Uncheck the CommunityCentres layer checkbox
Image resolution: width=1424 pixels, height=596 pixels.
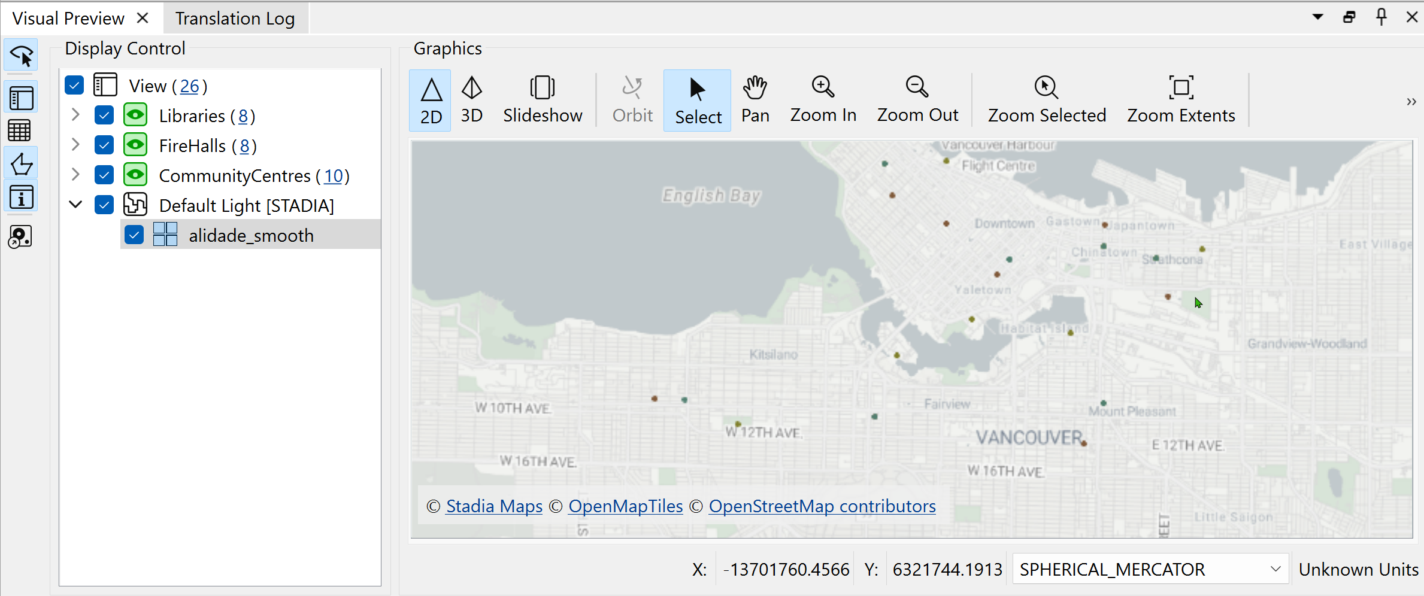(x=104, y=175)
